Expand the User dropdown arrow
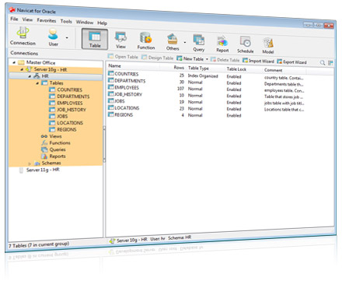The image size is (342, 288). [67, 38]
